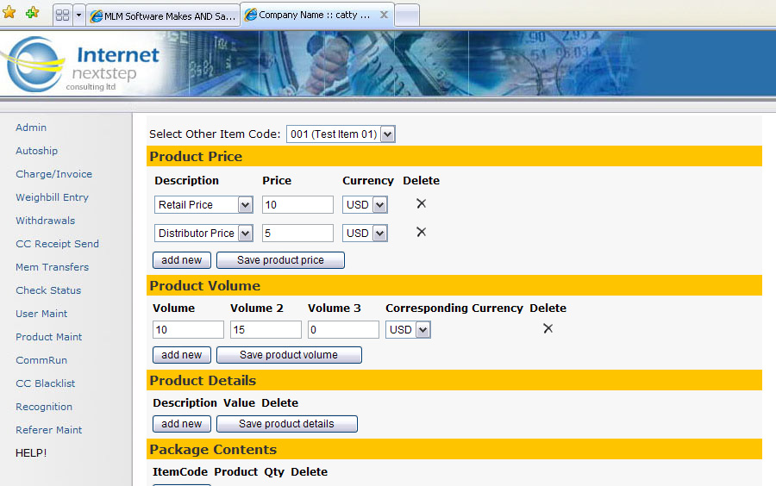Click the Internet Nextstep logo
The width and height of the screenshot is (776, 486).
coord(82,65)
